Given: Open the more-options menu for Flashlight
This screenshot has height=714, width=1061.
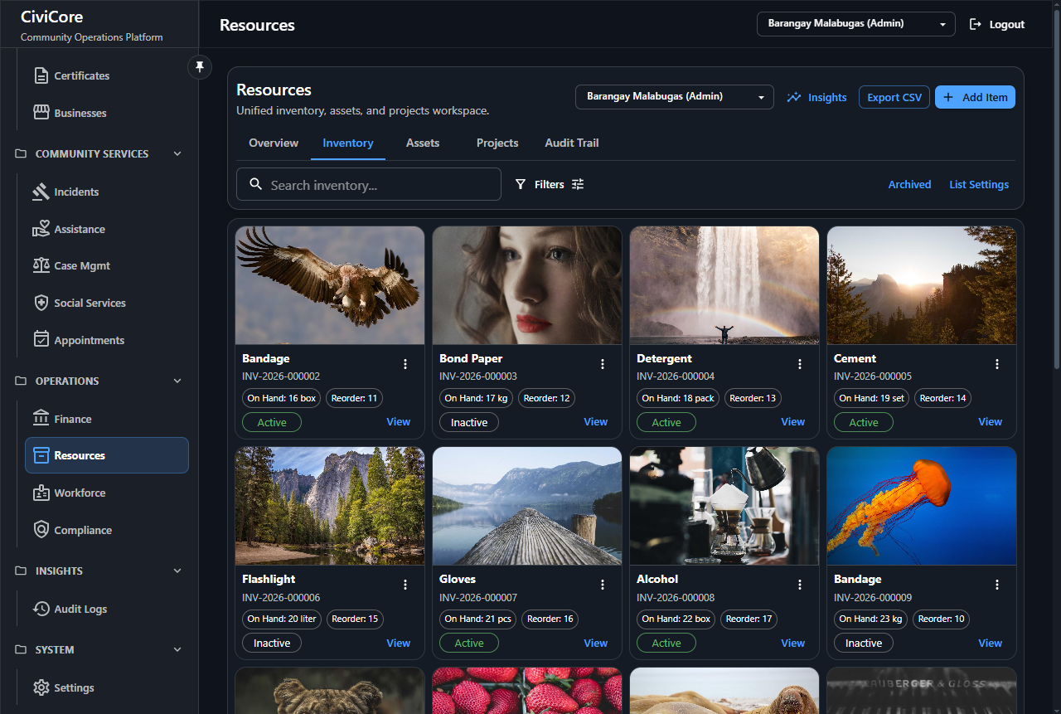Looking at the screenshot, I should coord(405,585).
